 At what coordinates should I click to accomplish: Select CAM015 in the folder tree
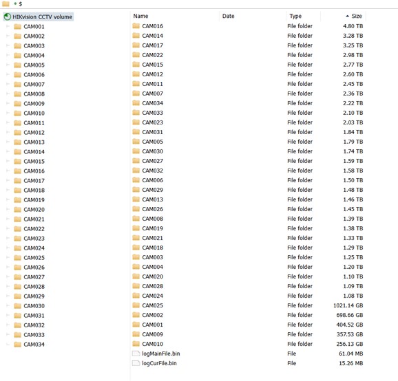pos(34,161)
